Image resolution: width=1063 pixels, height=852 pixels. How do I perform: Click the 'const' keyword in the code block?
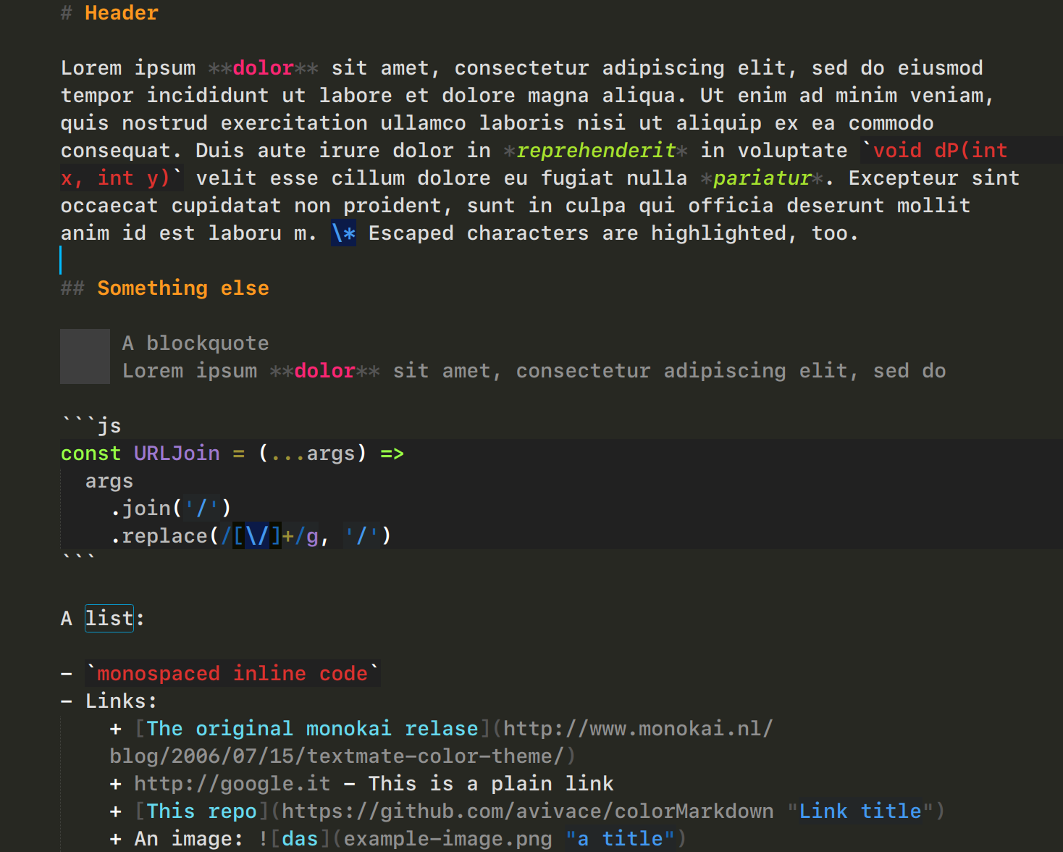point(91,454)
